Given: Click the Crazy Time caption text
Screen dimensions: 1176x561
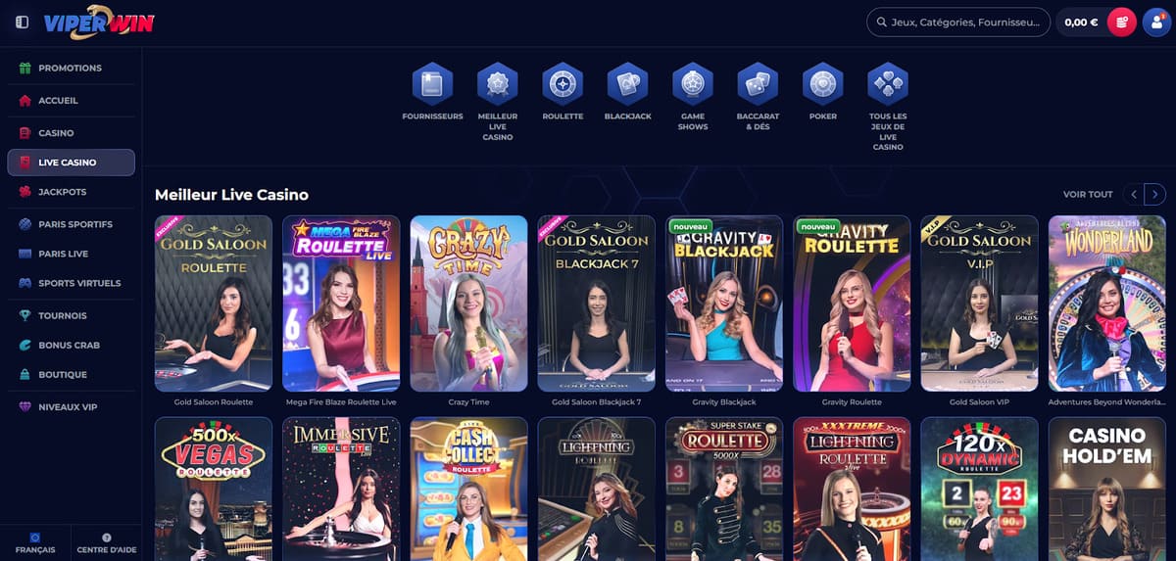Looking at the screenshot, I should pos(468,402).
